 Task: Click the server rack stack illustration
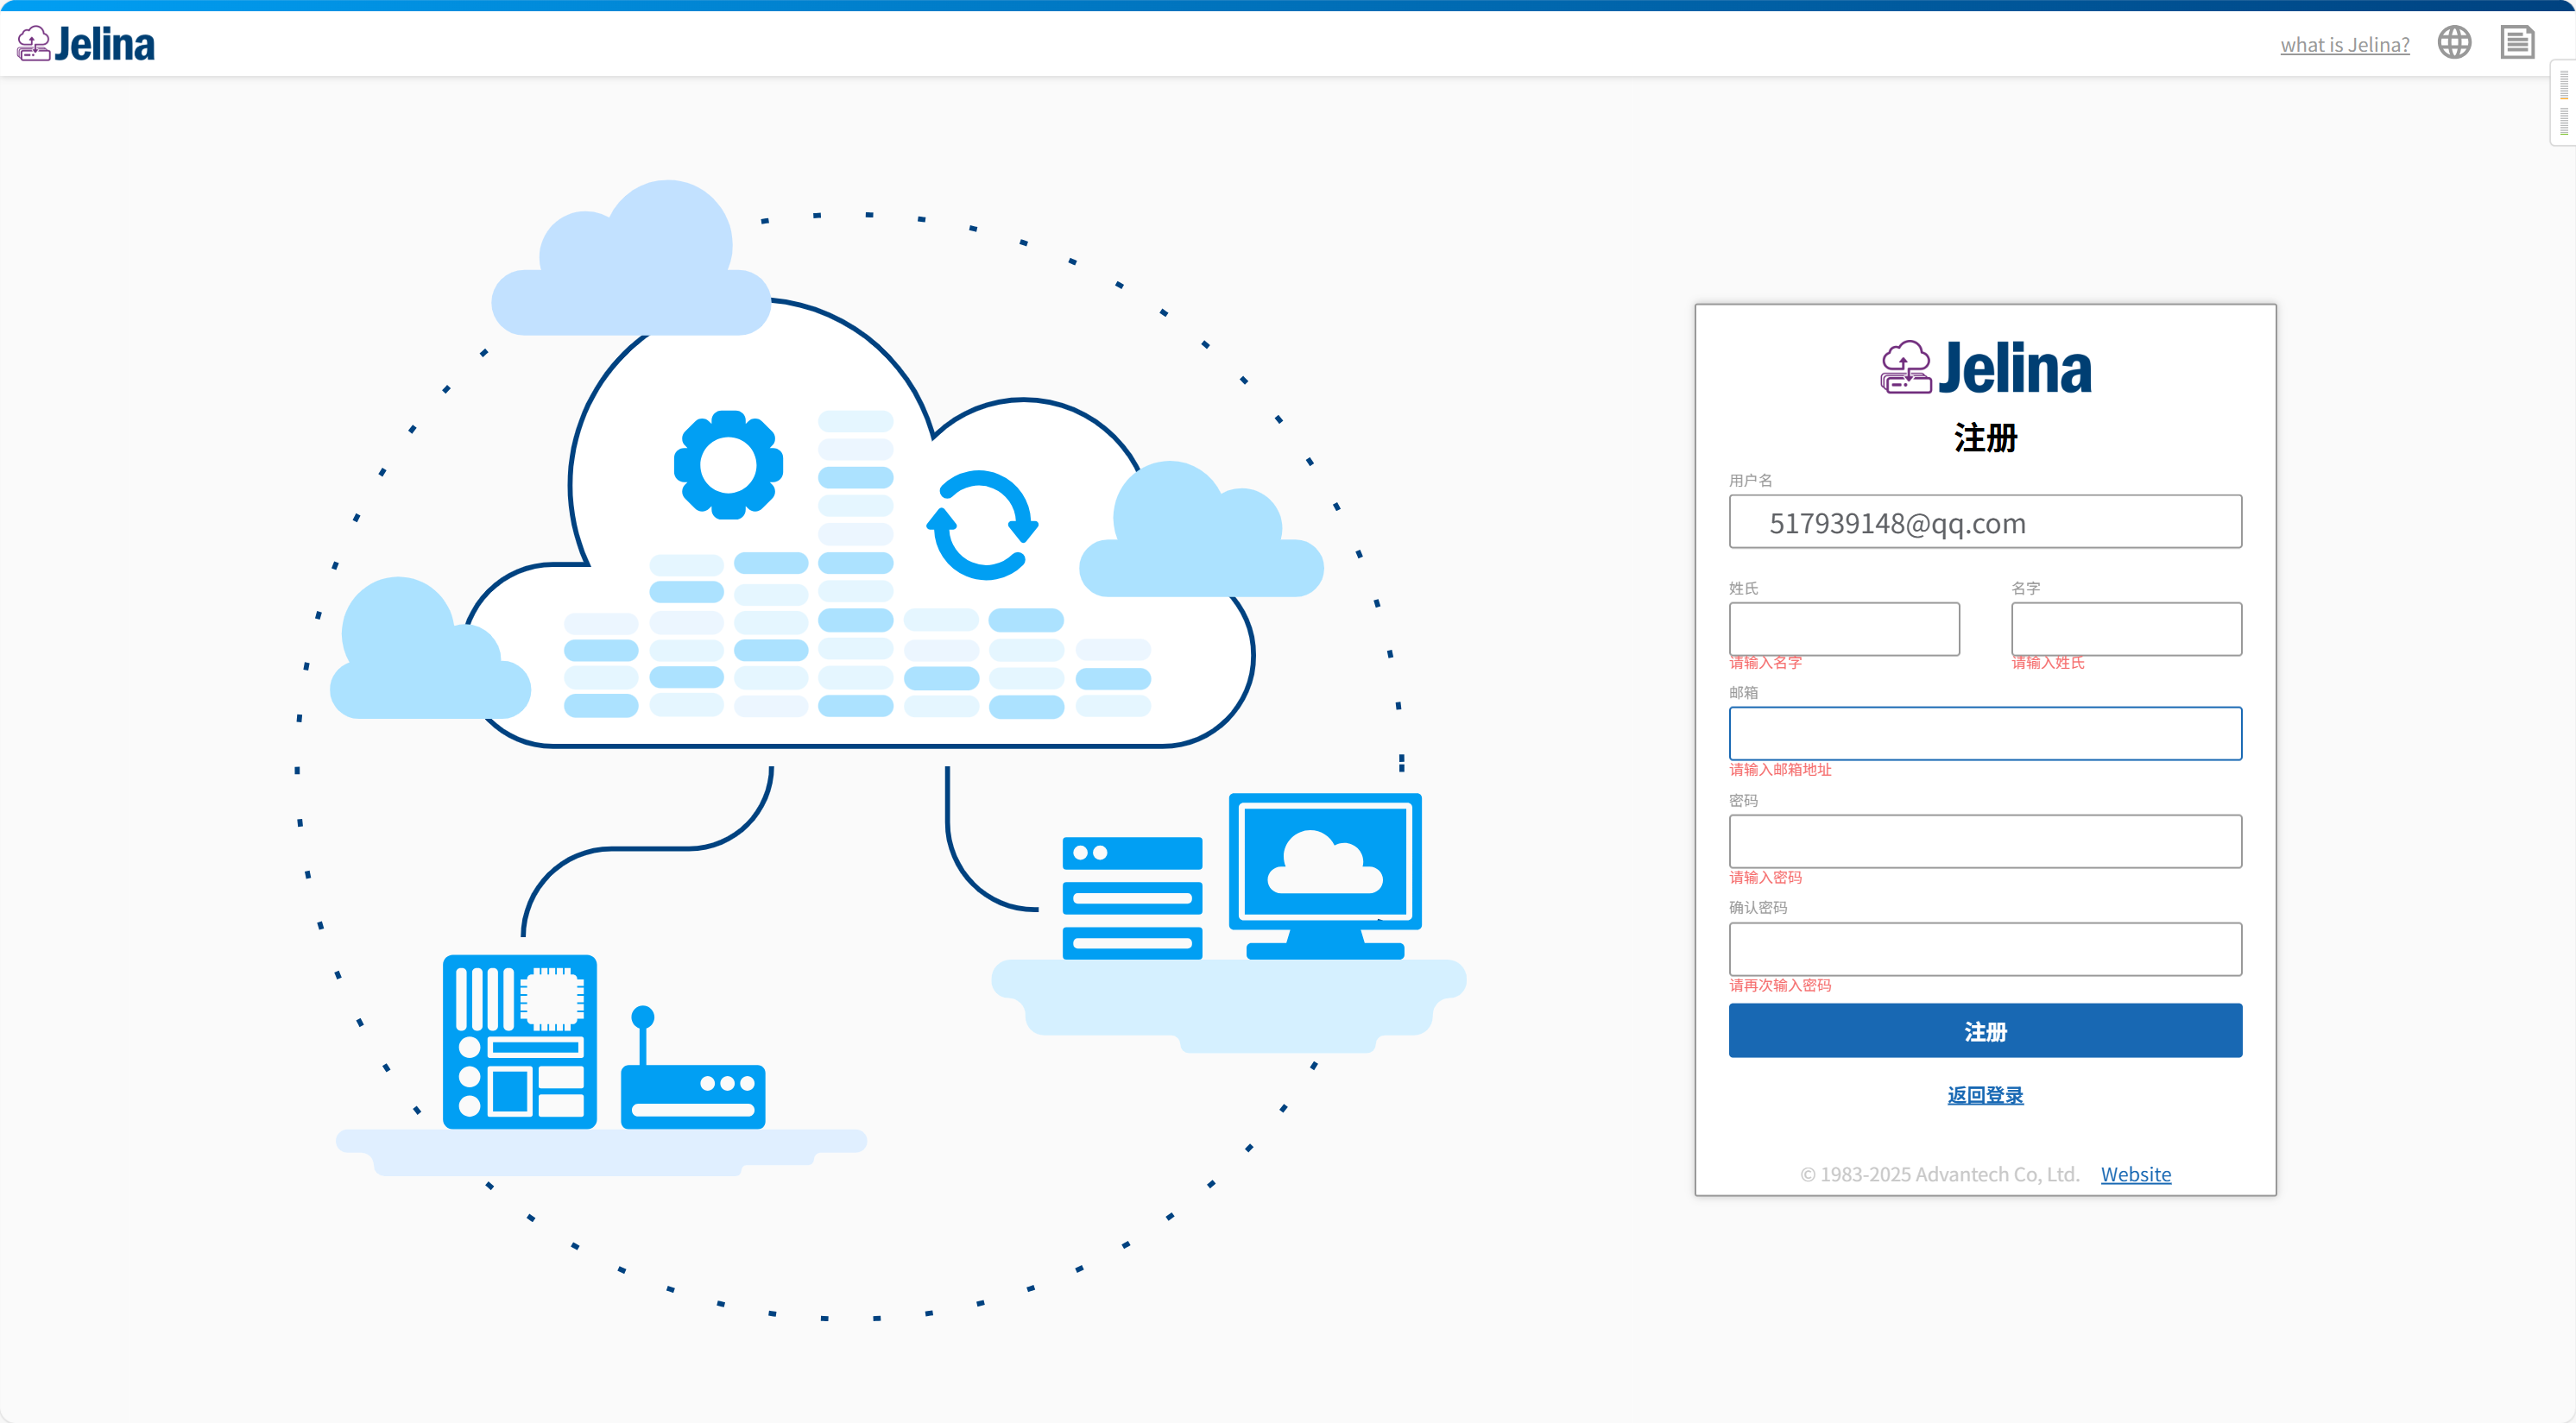coord(1131,897)
